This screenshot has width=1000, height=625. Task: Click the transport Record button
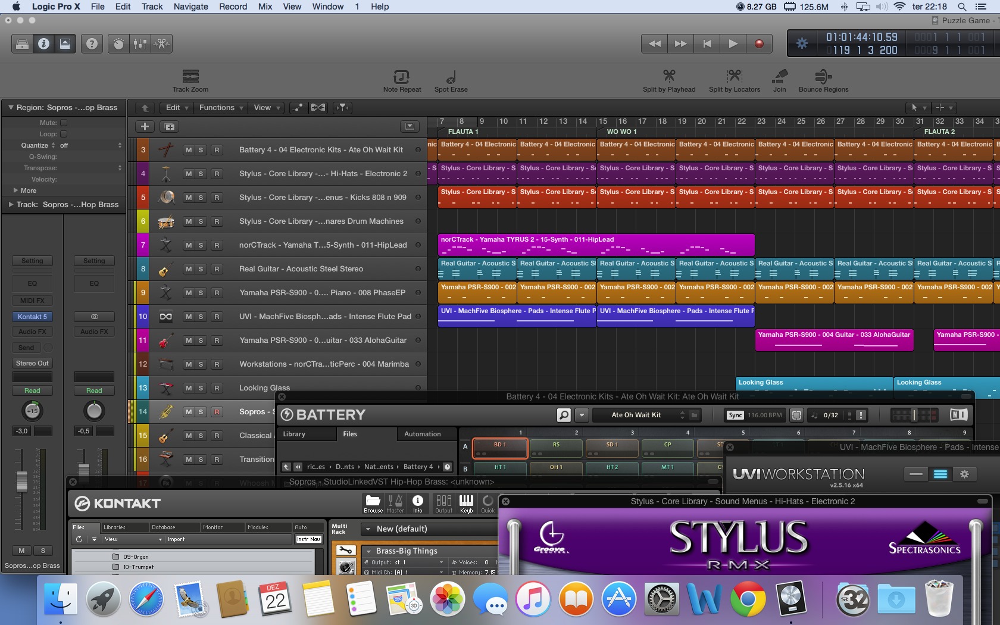[759, 43]
